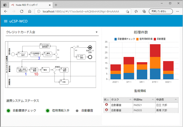Click the gray 自動審査 status indicator

[77, 111]
